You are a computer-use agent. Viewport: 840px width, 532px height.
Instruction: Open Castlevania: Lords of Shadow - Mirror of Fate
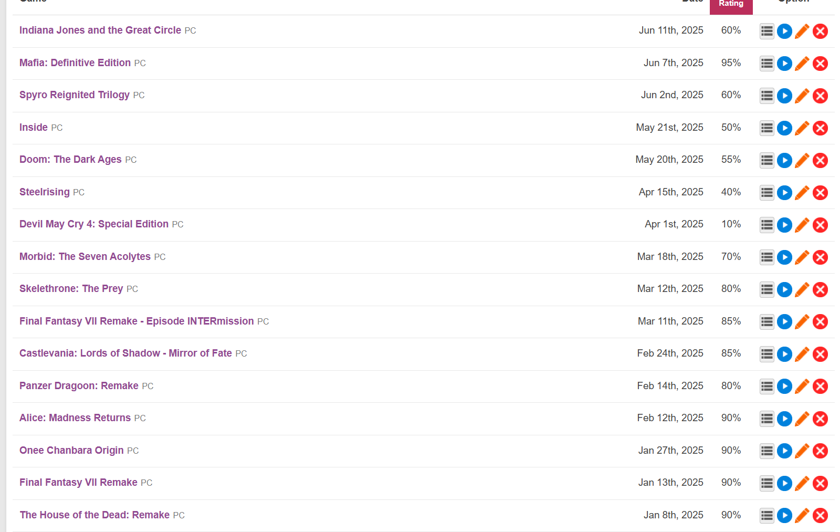pyautogui.click(x=125, y=353)
